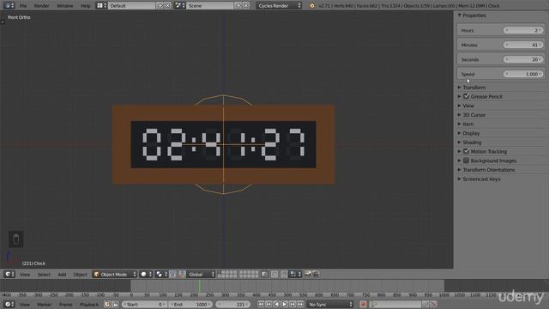Click the current frame field showing 221
549x309 pixels.
click(232, 305)
